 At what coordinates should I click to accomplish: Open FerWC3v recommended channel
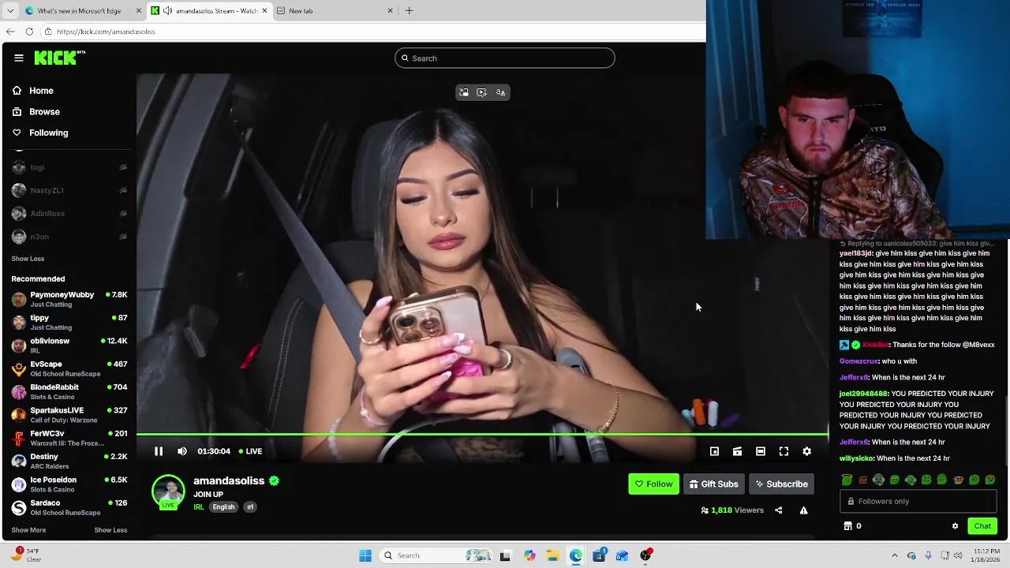coord(69,439)
